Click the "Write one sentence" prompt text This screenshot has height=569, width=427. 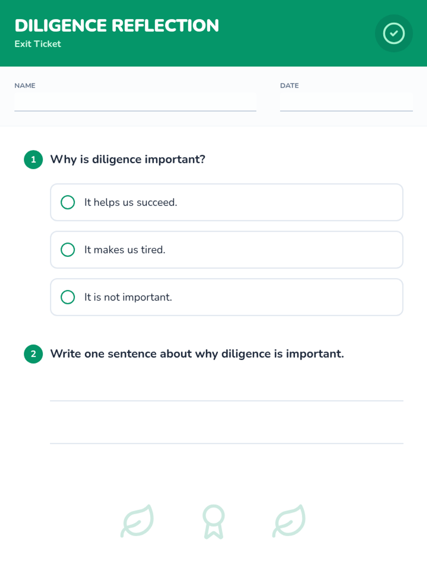(x=197, y=354)
